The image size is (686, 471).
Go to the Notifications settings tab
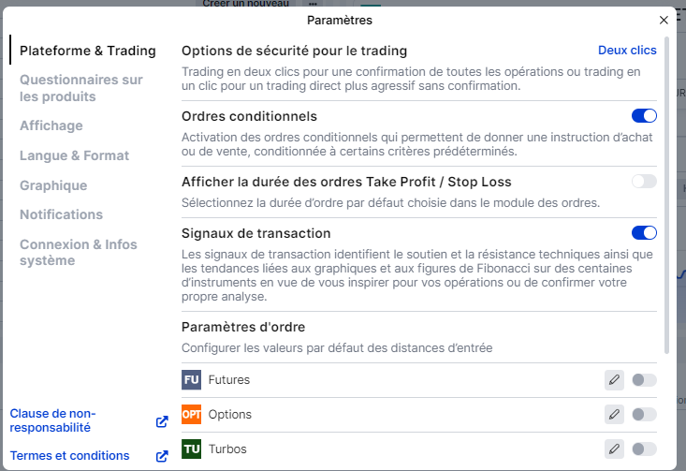point(61,214)
